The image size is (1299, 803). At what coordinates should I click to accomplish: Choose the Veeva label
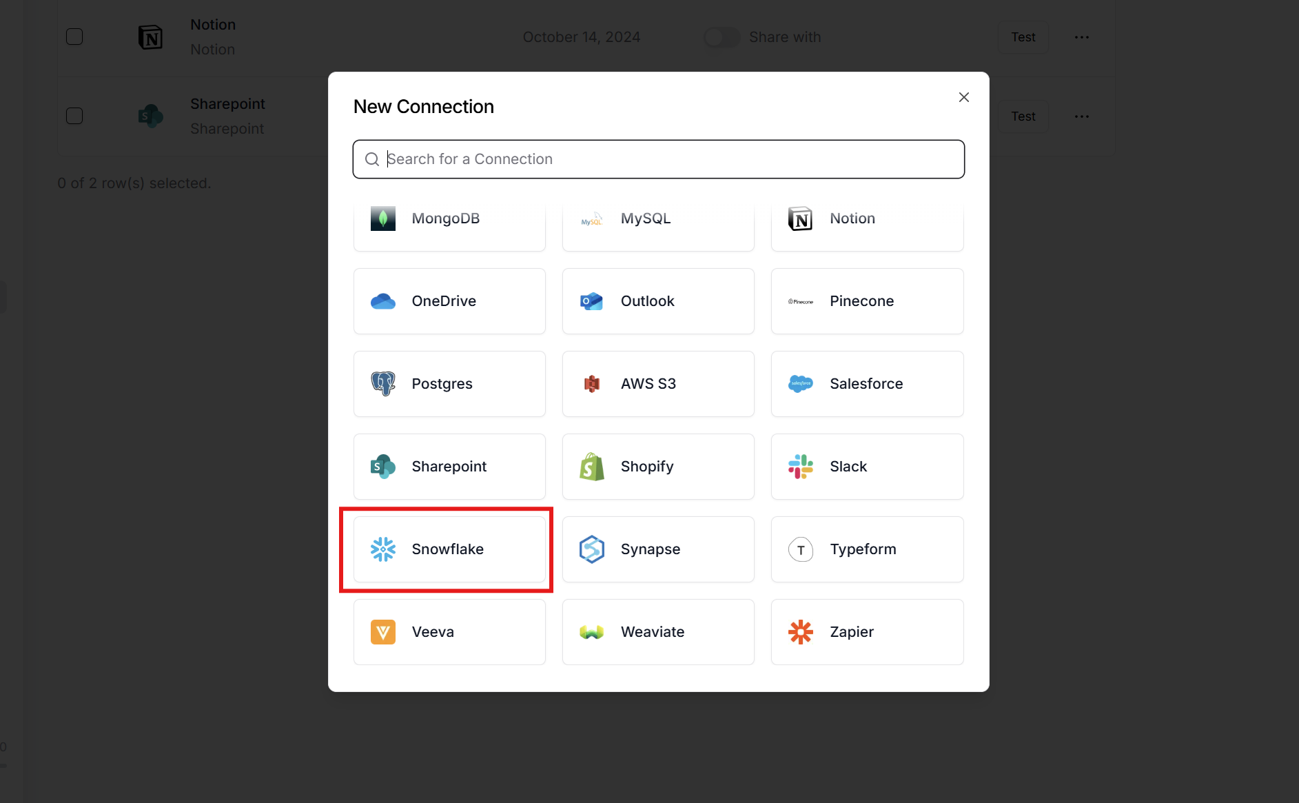click(433, 632)
